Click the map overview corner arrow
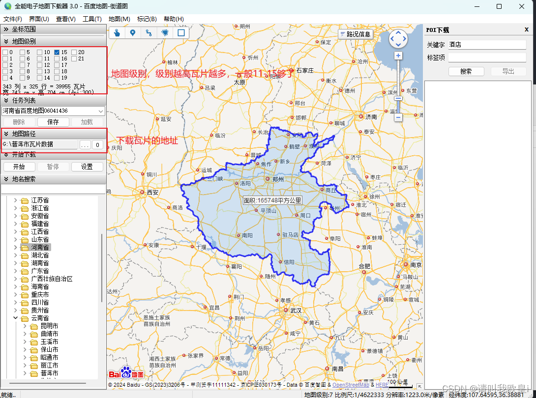This screenshot has width=536, height=398. 419,386
